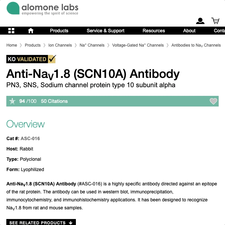Image resolution: width=225 pixels, height=225 pixels.
Task: Click the Na+ Channels breadcrumb
Action: (92, 45)
